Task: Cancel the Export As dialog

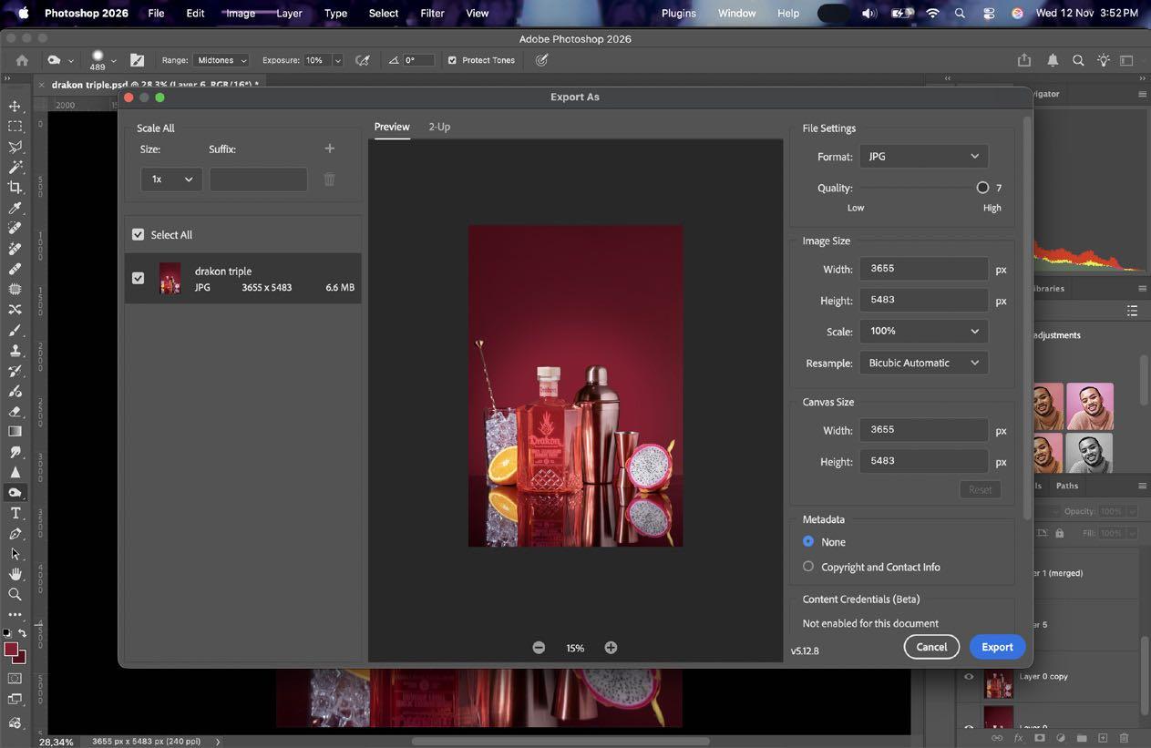Action: pyautogui.click(x=930, y=647)
